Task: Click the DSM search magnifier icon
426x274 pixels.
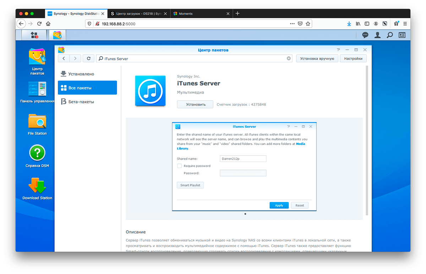Action: click(x=390, y=35)
